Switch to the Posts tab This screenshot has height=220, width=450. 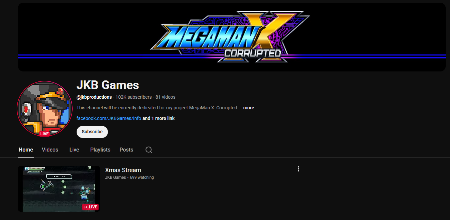[x=127, y=150]
